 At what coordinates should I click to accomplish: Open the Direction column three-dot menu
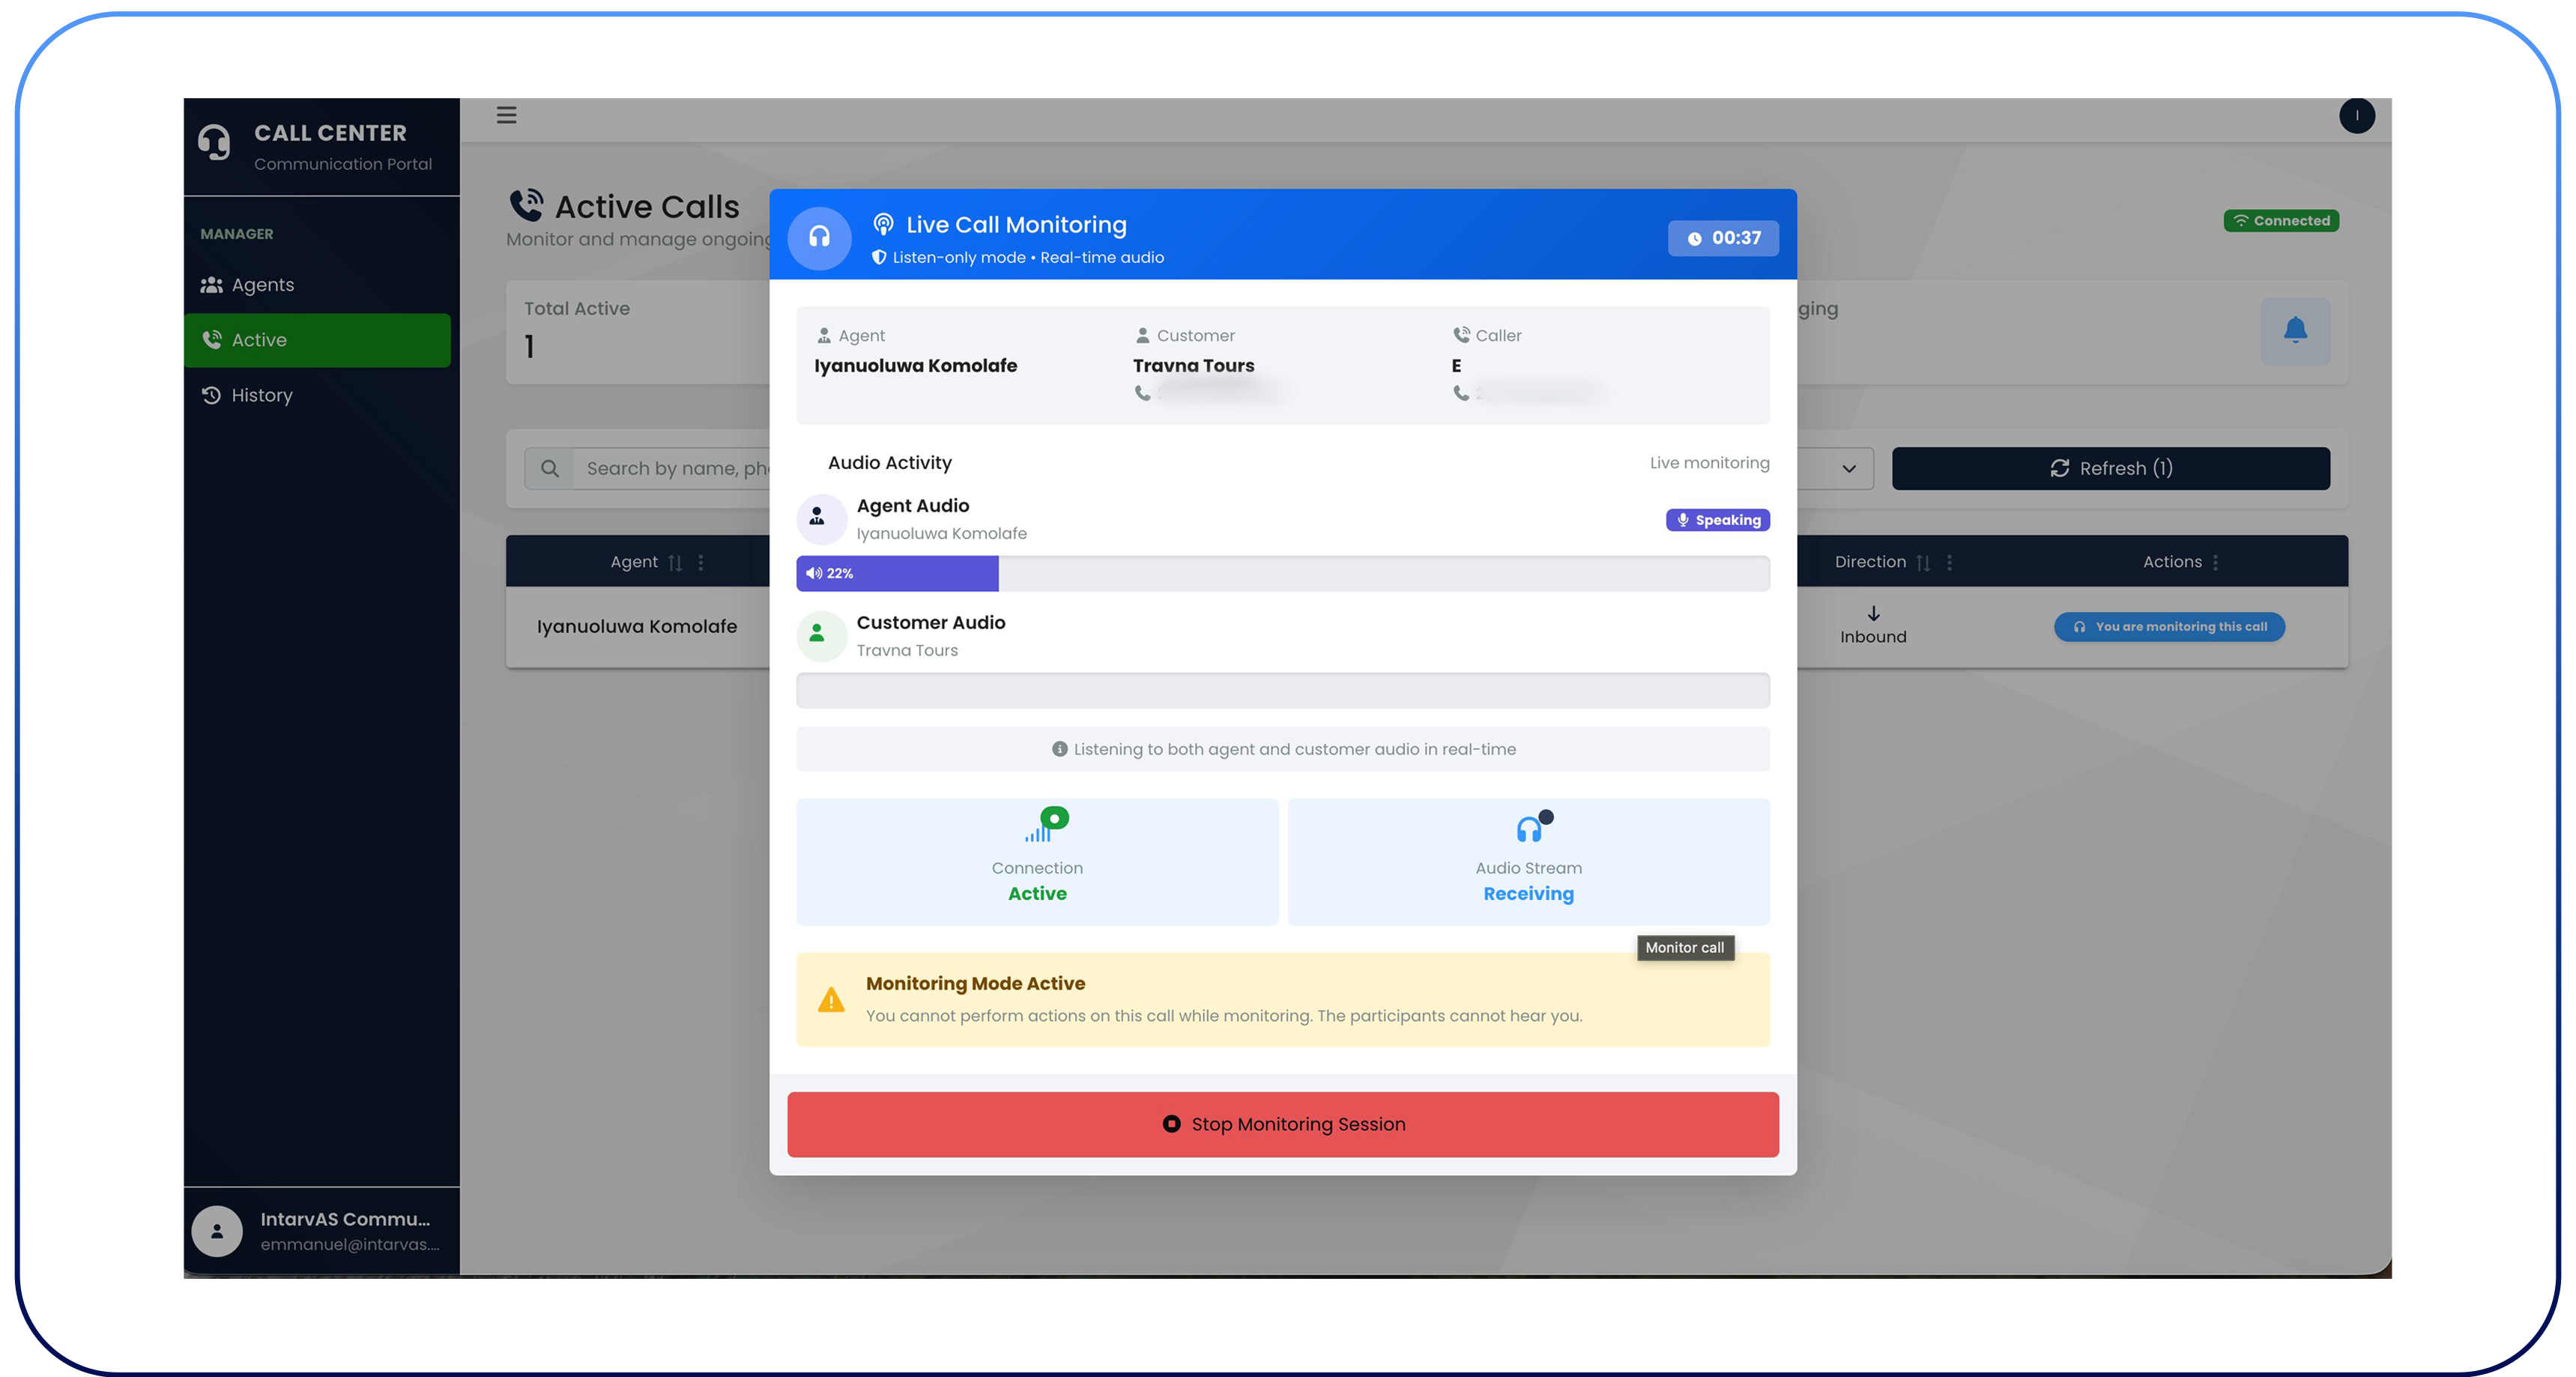pos(1947,561)
